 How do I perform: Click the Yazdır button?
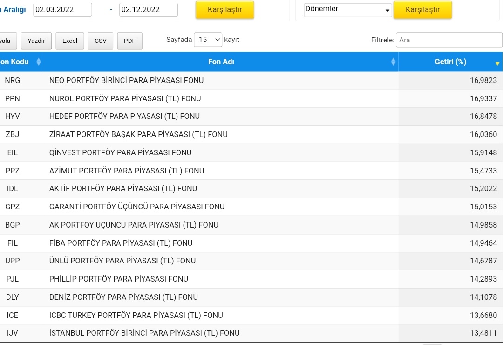tap(36, 41)
